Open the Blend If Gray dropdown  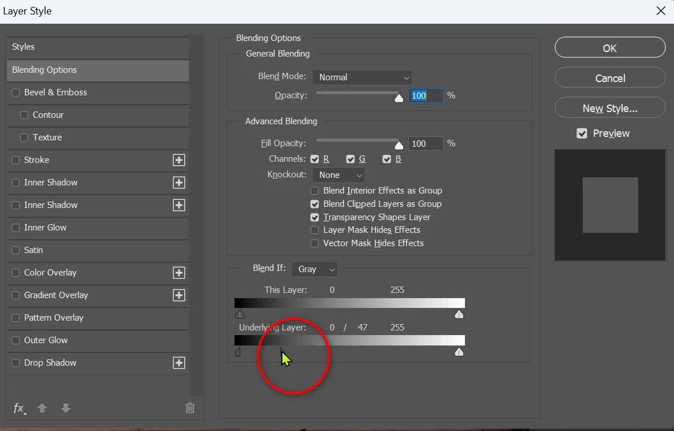point(315,269)
